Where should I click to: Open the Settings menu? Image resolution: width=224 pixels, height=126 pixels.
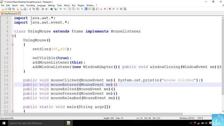pos(51,5)
